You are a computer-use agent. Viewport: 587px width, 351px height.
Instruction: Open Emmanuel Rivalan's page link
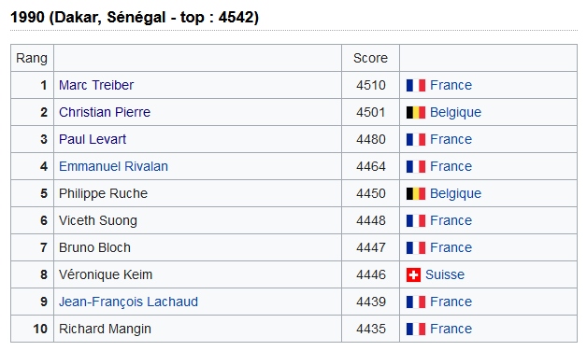(x=113, y=166)
